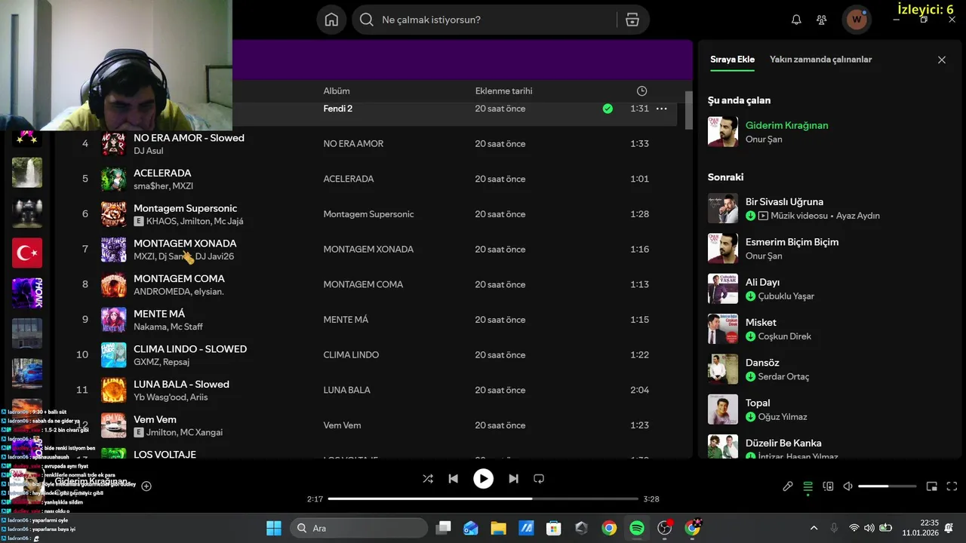Select the track 'CLIMA LINDO - SLOWED'
The height and width of the screenshot is (543, 966).
[x=190, y=349]
